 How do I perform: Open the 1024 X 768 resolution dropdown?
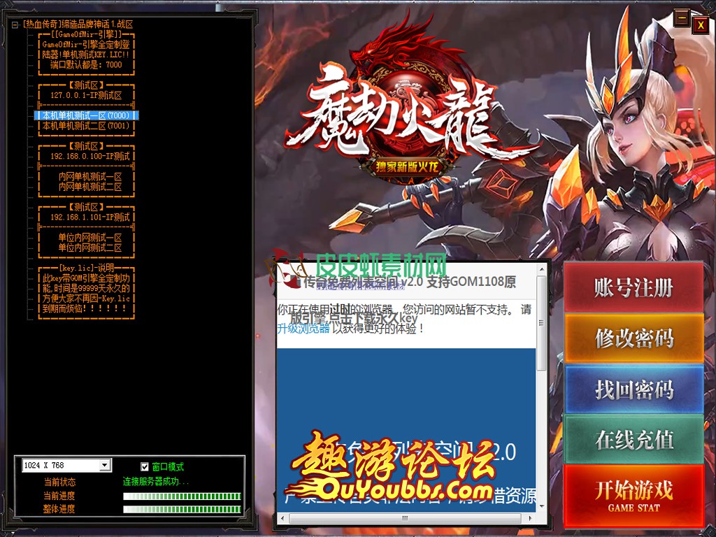105,465
